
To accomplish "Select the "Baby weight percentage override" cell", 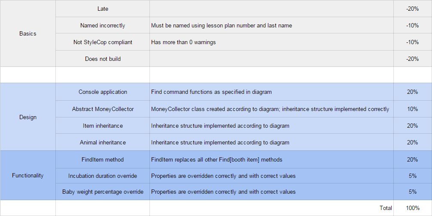I will click(103, 192).
